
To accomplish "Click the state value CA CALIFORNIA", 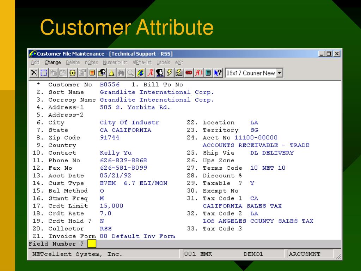I will pos(126,130).
